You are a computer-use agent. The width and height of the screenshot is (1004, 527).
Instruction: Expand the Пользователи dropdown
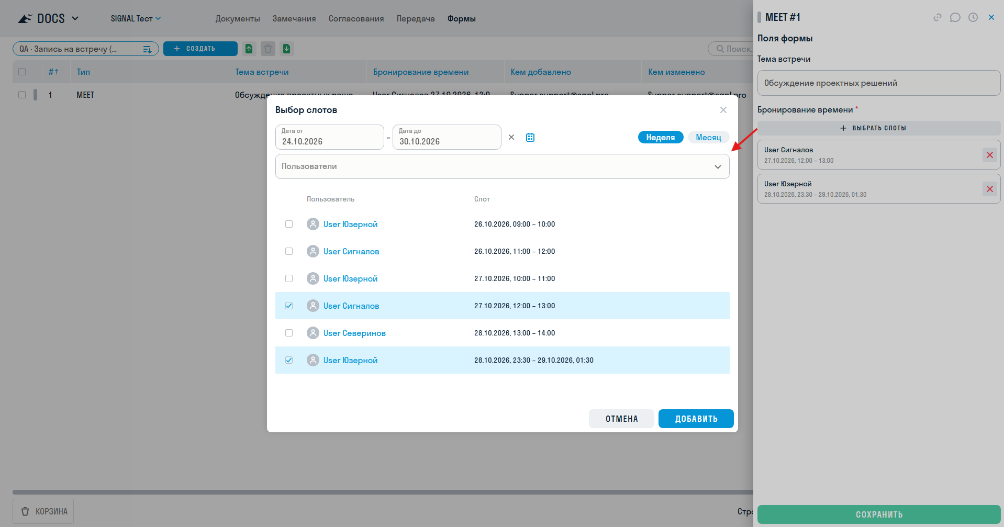(x=503, y=166)
